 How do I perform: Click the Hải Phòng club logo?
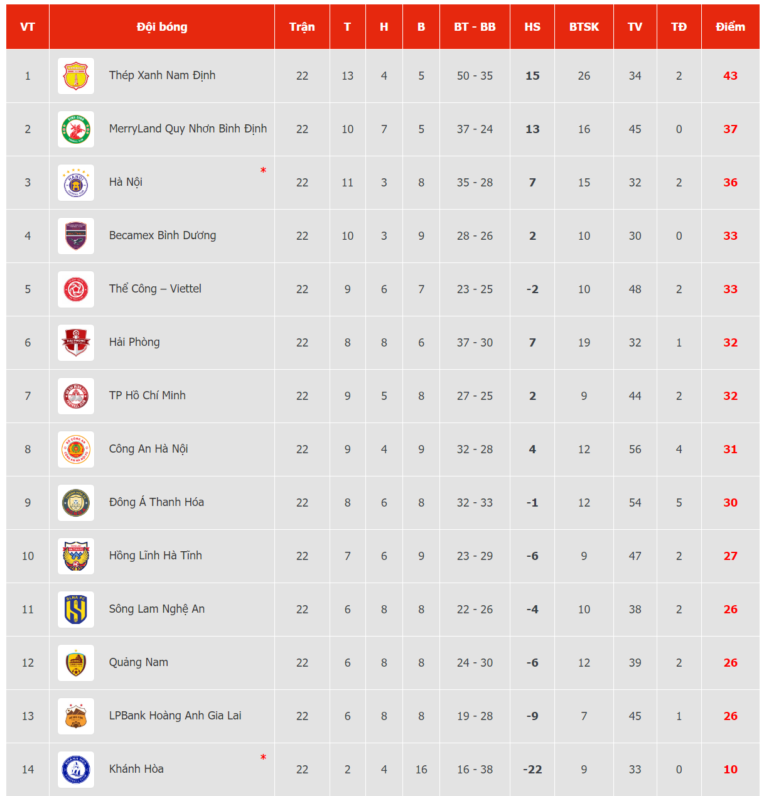[76, 343]
